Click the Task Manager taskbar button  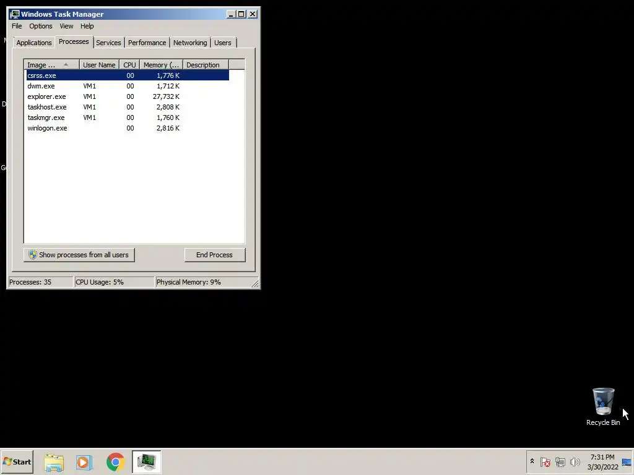(146, 462)
